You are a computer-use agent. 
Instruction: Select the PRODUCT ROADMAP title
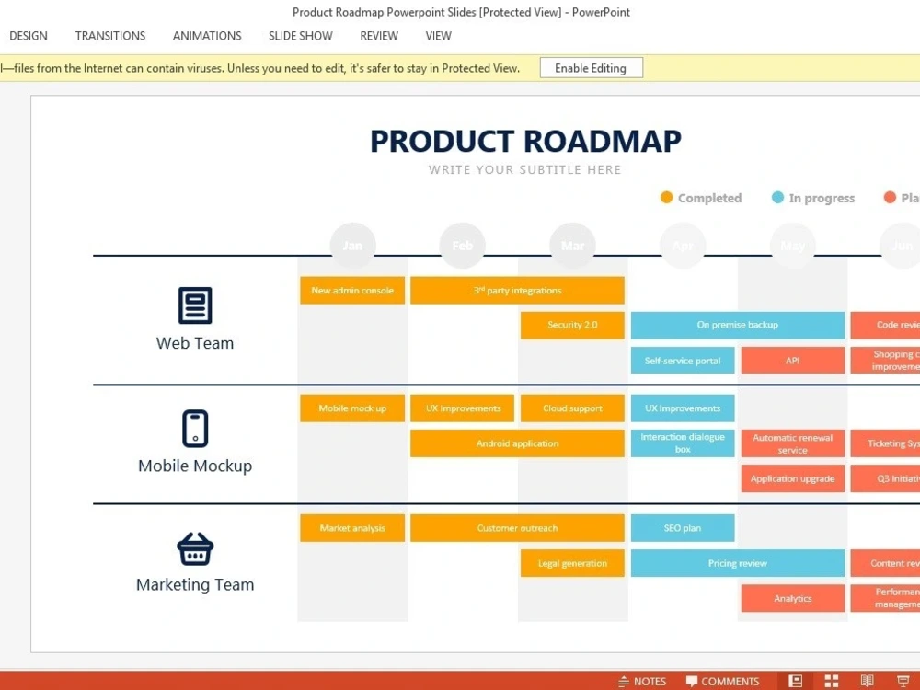click(525, 142)
